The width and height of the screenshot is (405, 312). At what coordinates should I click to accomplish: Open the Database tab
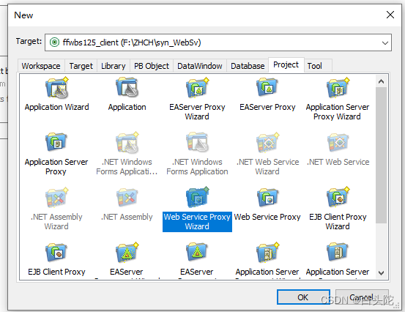pos(248,66)
